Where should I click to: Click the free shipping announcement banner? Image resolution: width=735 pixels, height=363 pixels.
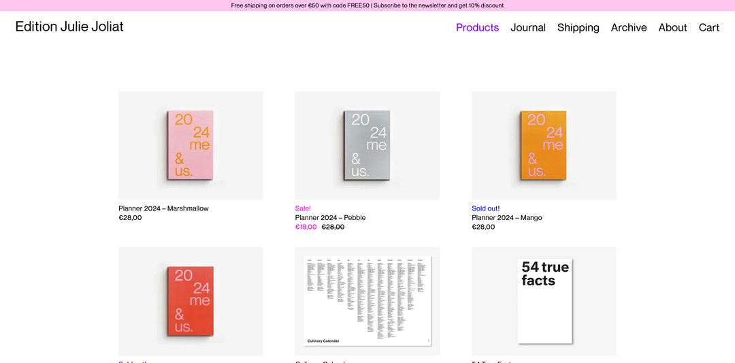[367, 5]
